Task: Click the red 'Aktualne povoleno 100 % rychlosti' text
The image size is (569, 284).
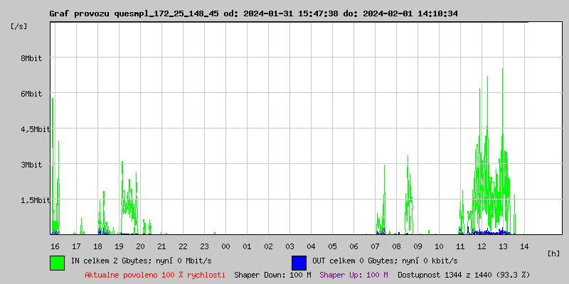Action: [x=155, y=274]
